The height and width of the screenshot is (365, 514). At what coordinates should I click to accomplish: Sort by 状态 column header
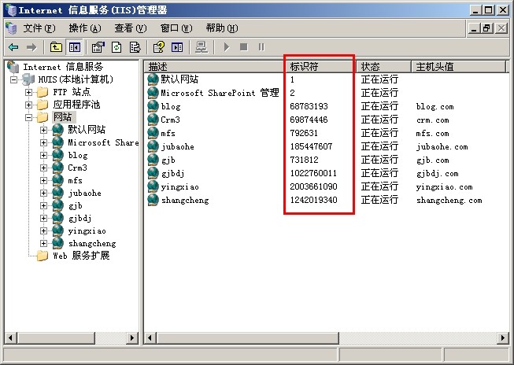click(x=383, y=67)
